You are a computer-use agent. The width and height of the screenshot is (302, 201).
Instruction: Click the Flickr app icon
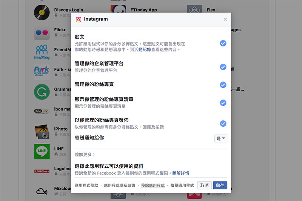(42, 33)
